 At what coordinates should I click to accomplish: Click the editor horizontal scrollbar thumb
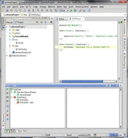pyautogui.click(x=82, y=81)
